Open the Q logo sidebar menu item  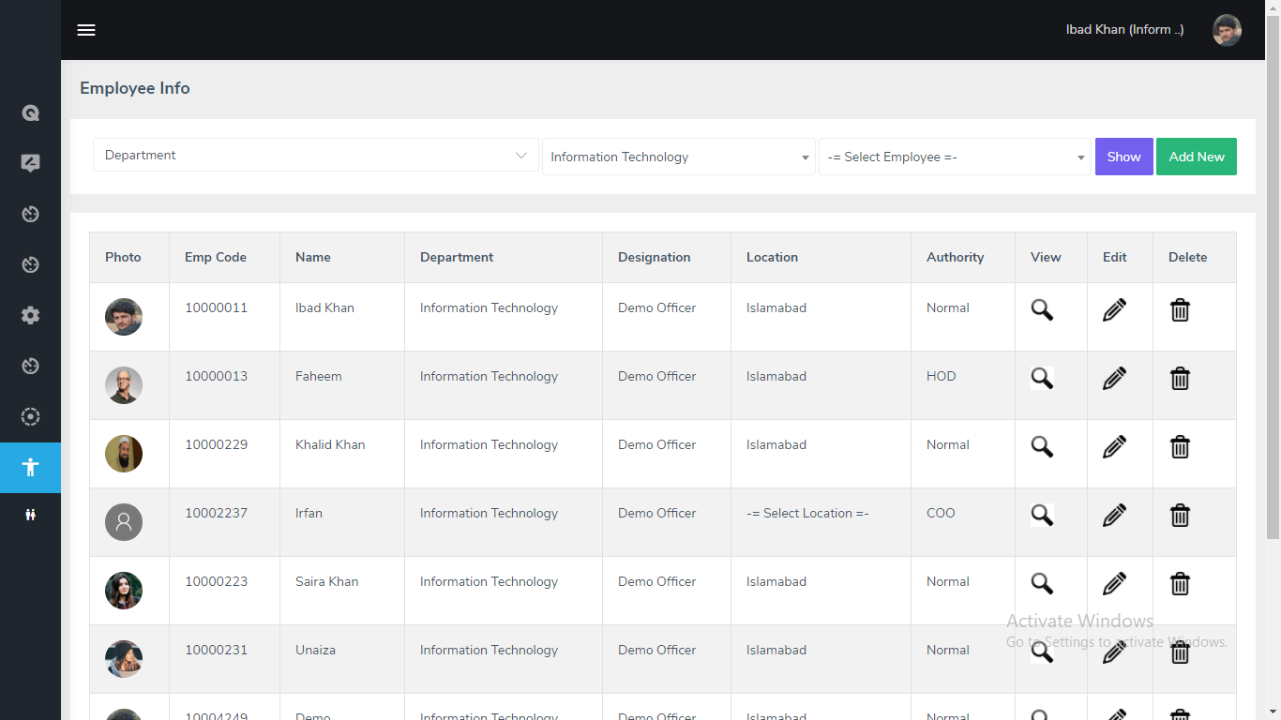30,112
